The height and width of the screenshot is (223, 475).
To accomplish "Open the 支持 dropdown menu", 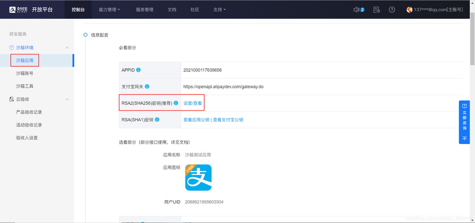I will point(220,10).
